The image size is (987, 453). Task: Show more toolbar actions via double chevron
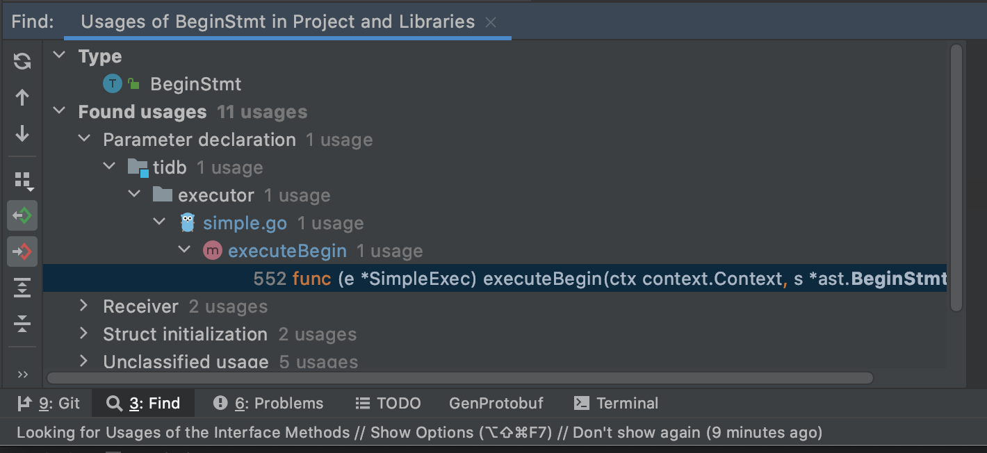[22, 374]
